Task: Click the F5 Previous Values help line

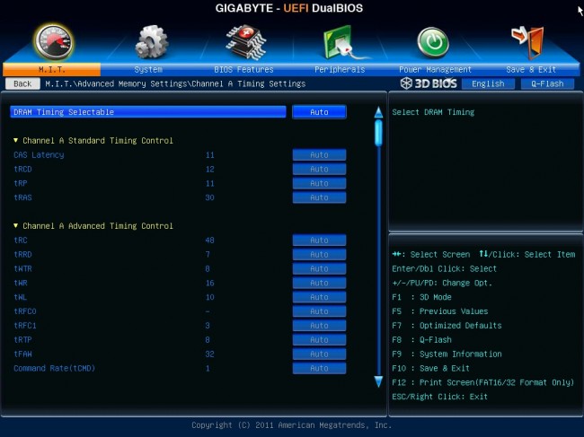Action: pyautogui.click(x=440, y=311)
